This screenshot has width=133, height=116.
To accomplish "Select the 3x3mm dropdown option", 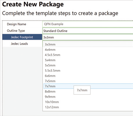I will 88,44.
